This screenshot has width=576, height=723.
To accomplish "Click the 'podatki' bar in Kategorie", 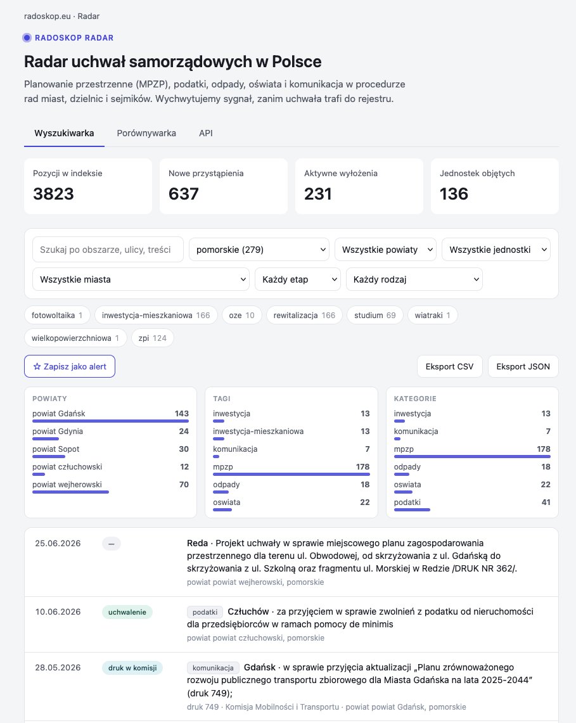I will [x=412, y=509].
